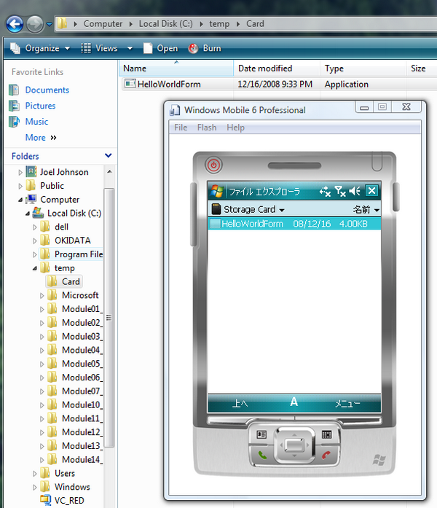Tap the 上へ (Up) softkey
437x508 pixels.
coord(240,403)
